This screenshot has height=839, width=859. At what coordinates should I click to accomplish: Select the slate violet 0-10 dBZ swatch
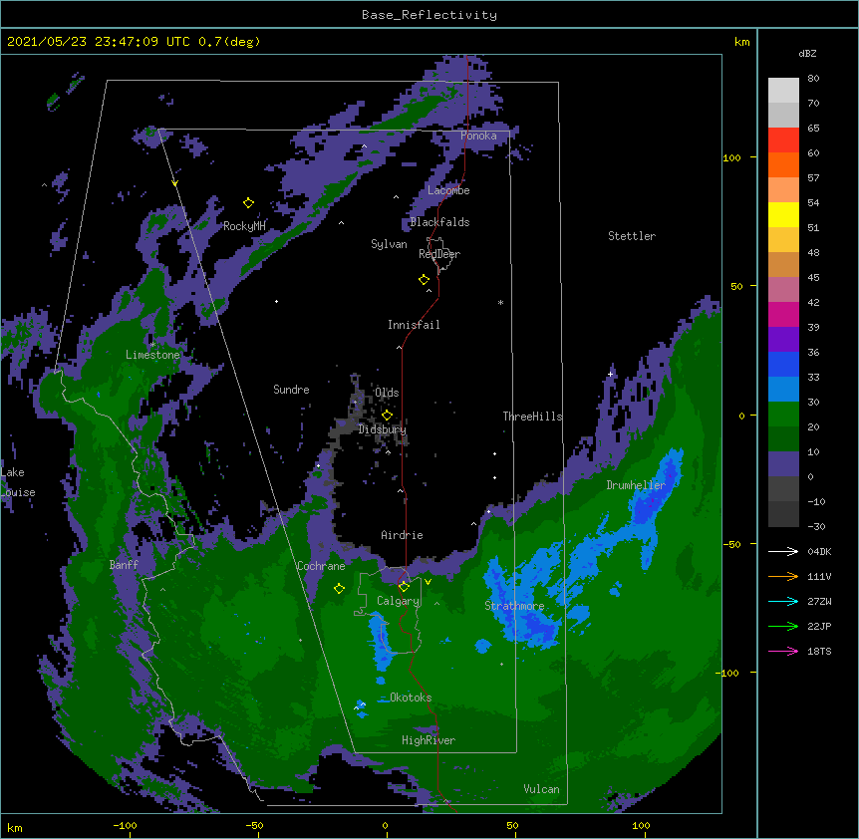[783, 464]
